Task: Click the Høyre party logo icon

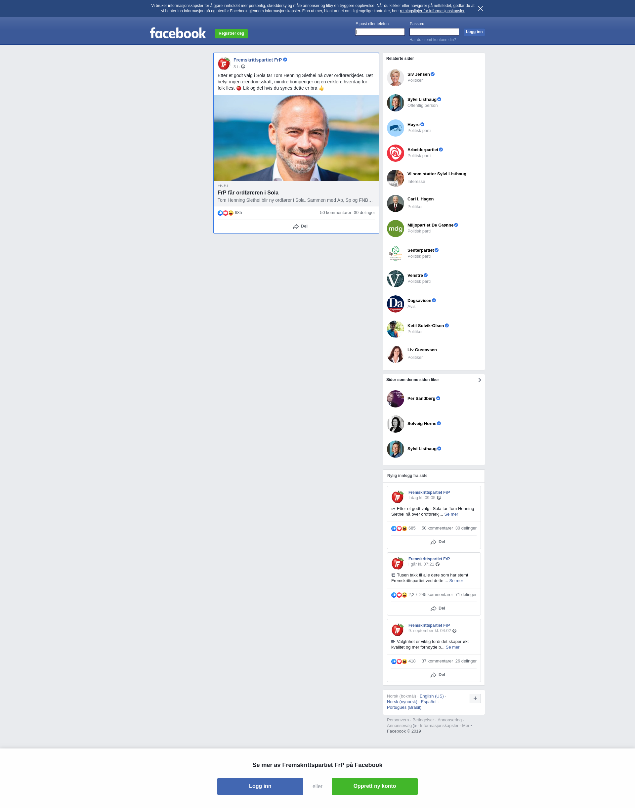Action: pyautogui.click(x=395, y=128)
